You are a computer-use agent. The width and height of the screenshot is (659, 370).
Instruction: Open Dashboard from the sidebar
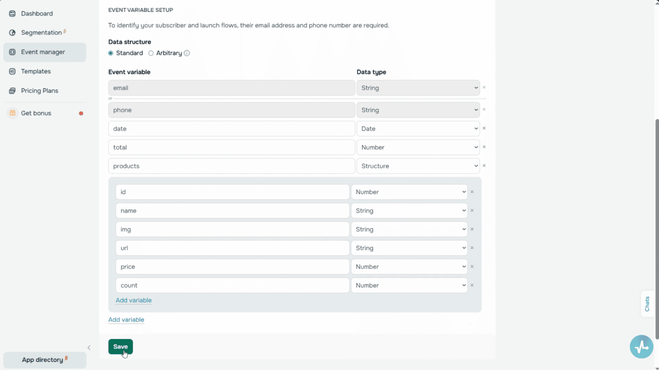click(45, 13)
